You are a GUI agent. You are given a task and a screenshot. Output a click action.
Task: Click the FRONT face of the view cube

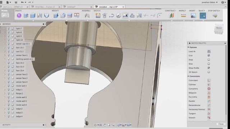219,28
